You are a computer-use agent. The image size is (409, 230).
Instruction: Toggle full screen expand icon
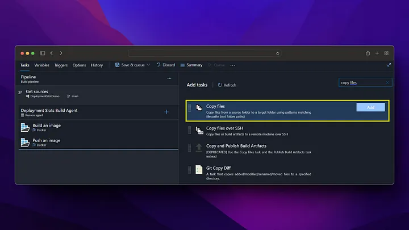tap(389, 65)
